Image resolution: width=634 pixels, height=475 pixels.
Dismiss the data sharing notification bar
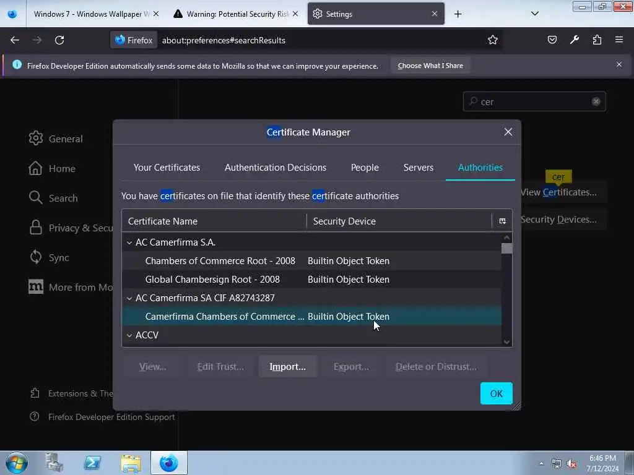pyautogui.click(x=619, y=64)
